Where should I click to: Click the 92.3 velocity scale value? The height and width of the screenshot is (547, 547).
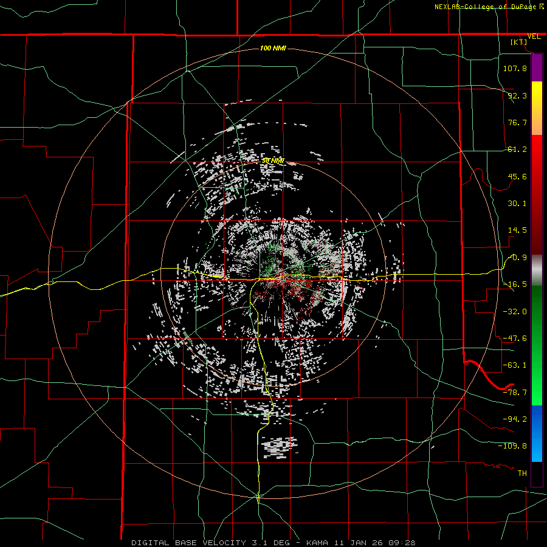click(x=517, y=95)
